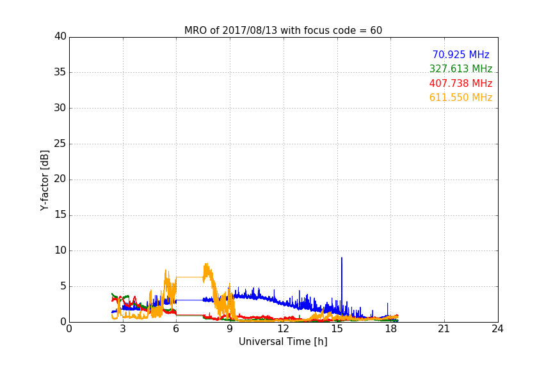
Task: Click the plot title "MRO of 2017/08/13 with focus code = 60"
Action: 283,31
